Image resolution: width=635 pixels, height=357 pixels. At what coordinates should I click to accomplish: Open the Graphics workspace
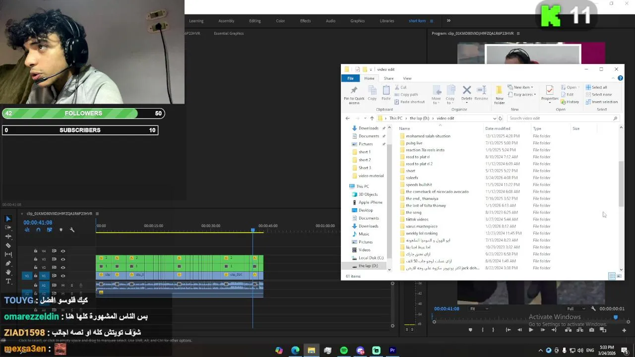pyautogui.click(x=357, y=21)
